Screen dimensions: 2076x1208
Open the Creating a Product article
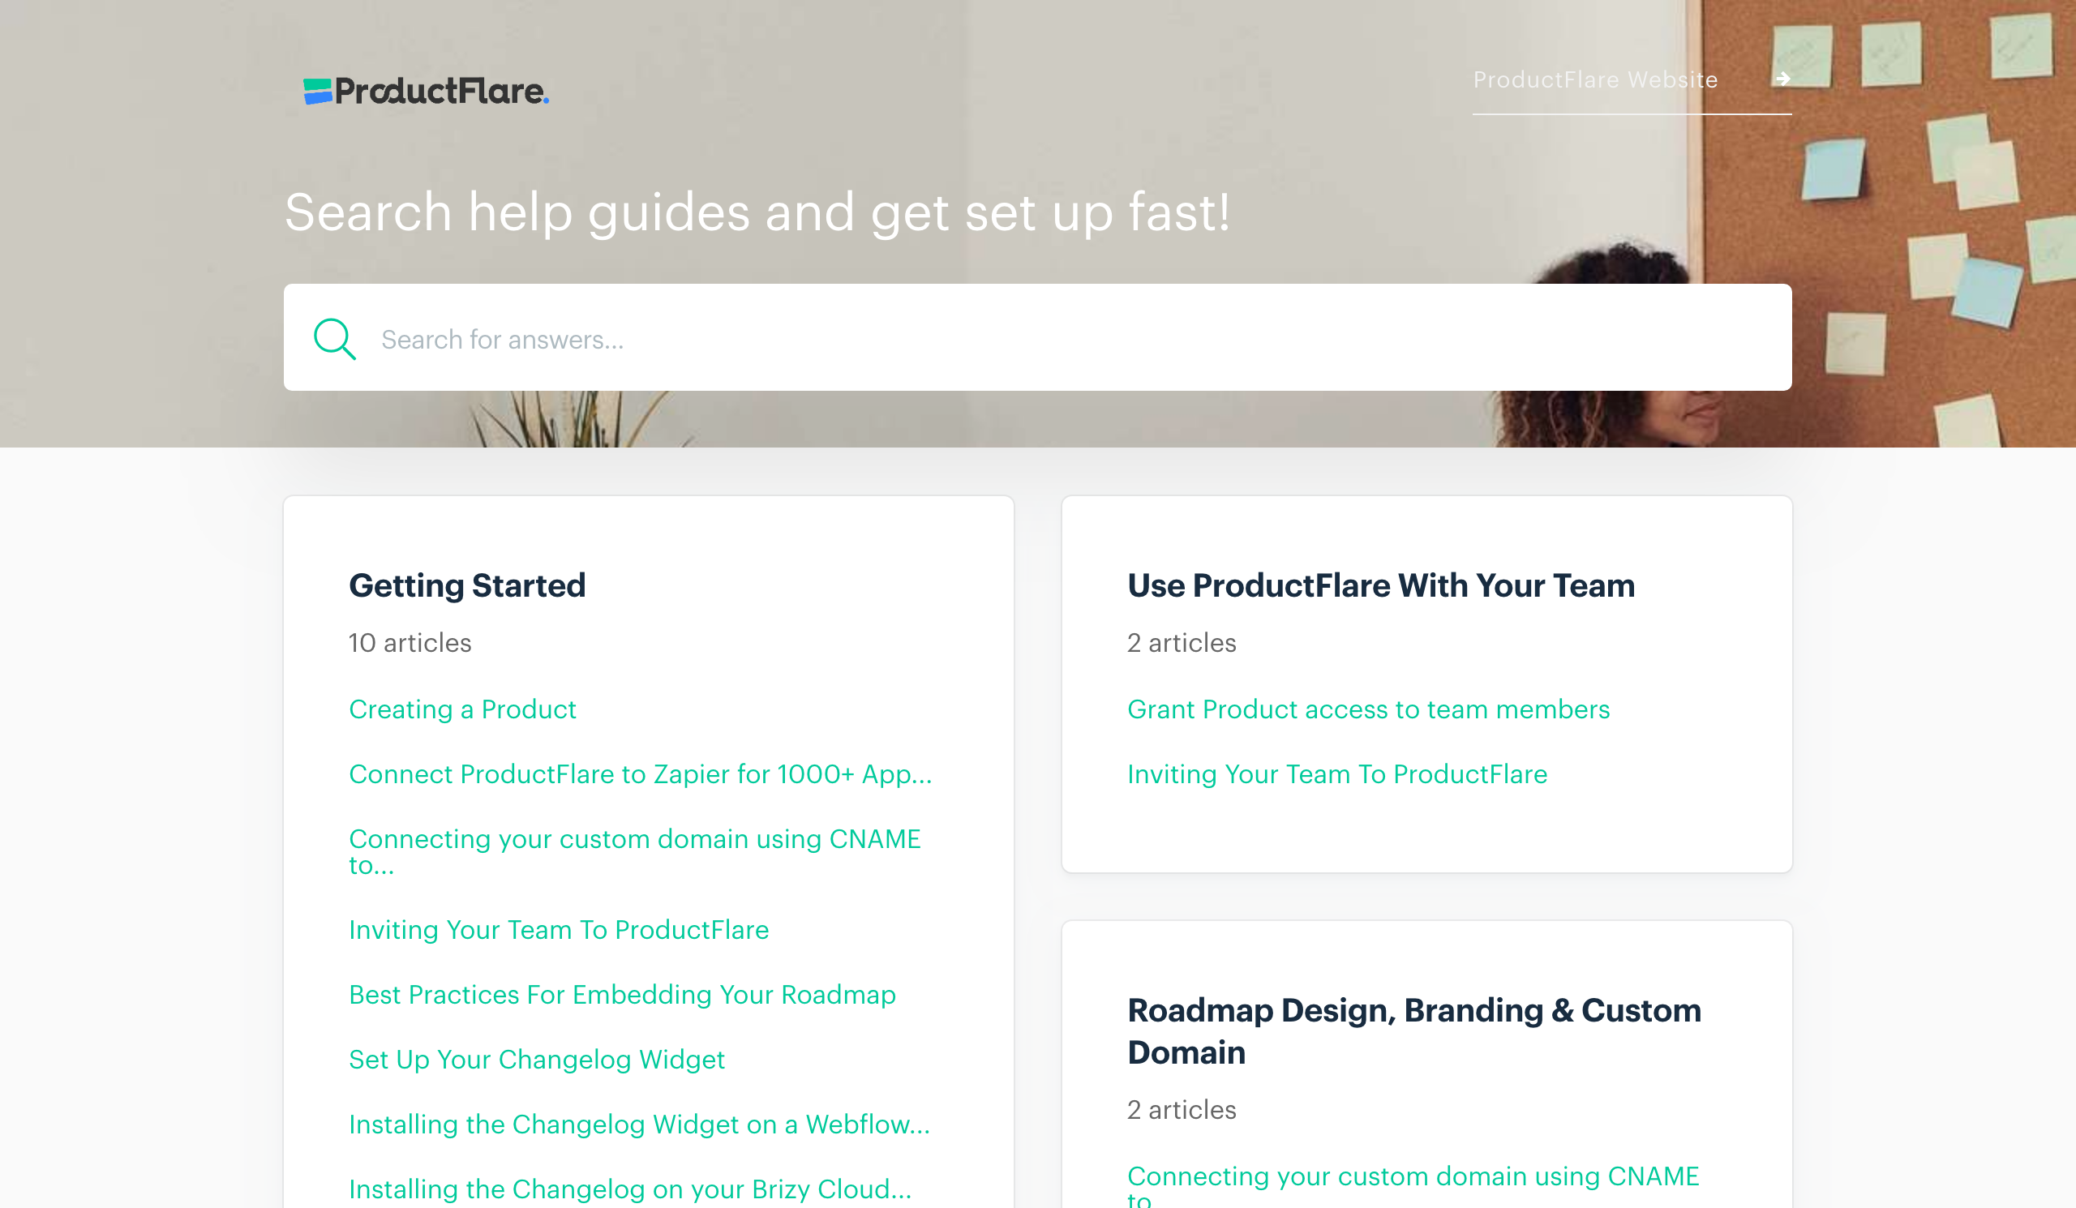click(x=462, y=709)
